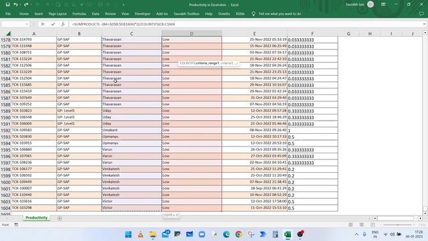Select cell with date 08-Nov-2022 09:26:40

click(x=254, y=131)
